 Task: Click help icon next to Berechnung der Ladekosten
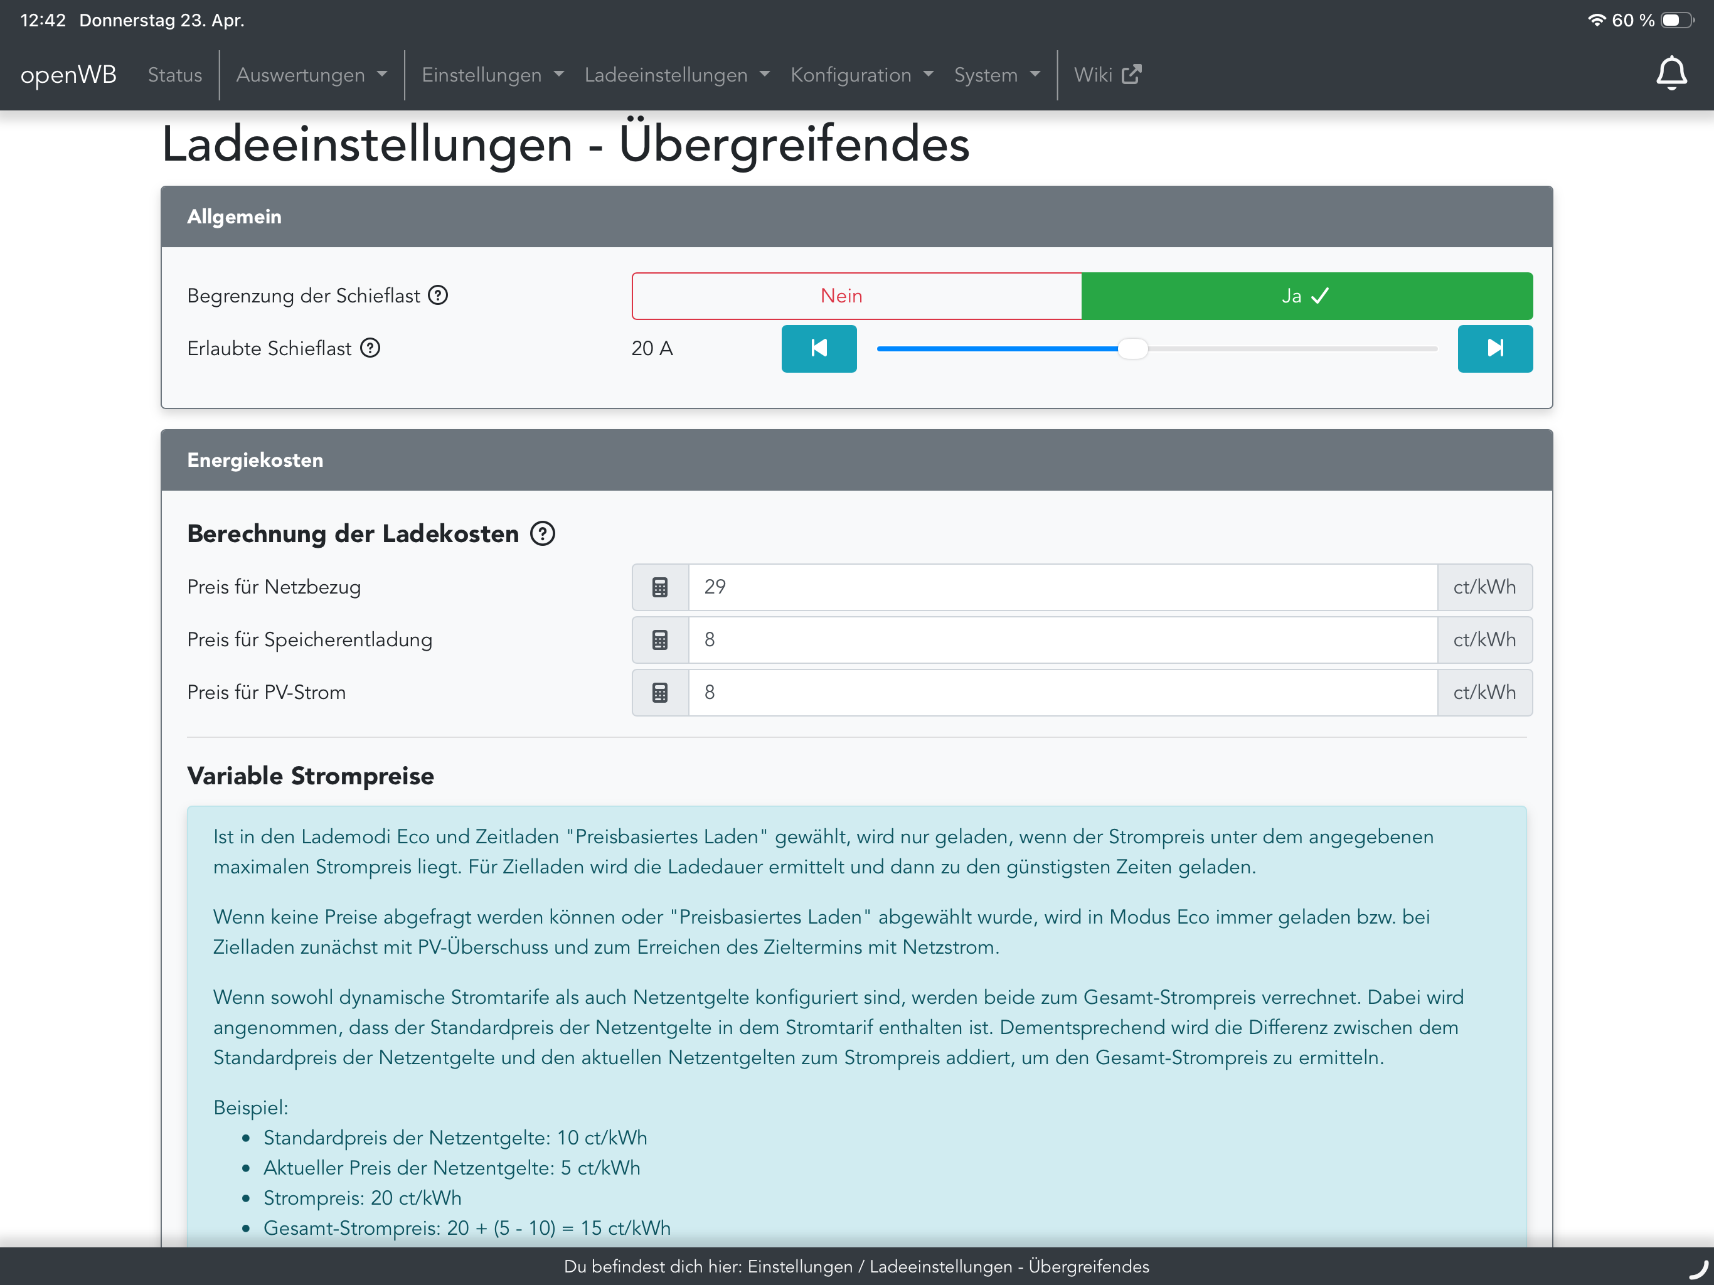click(x=543, y=534)
